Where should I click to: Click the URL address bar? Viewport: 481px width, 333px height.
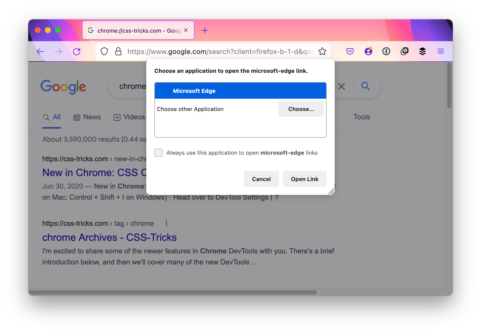click(x=213, y=51)
